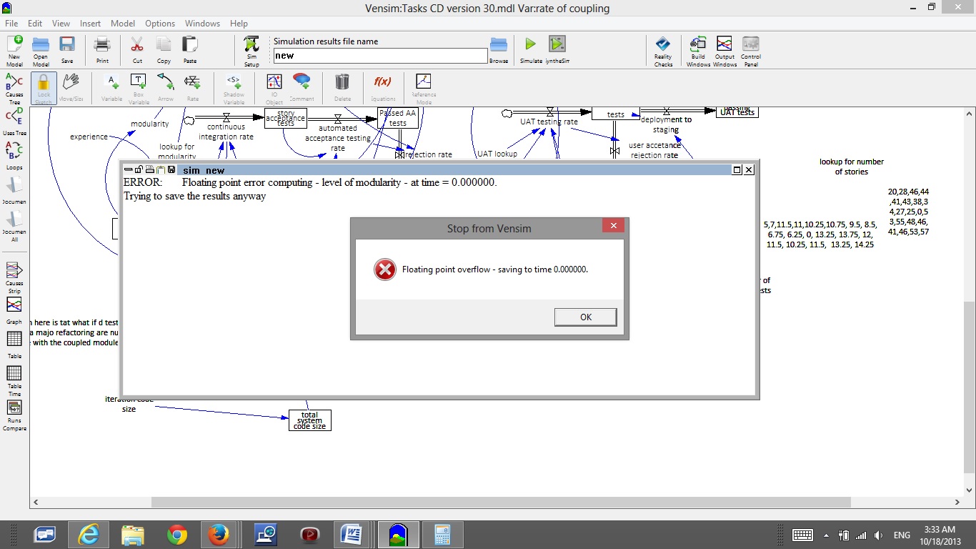
Task: Click the simulation results file name field
Action: coord(380,56)
